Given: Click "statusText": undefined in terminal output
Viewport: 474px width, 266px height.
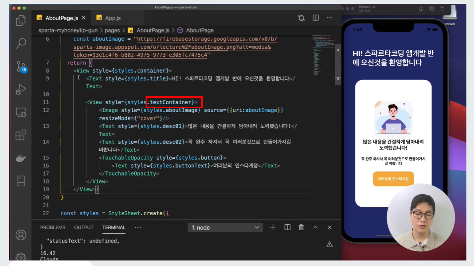Looking at the screenshot, I should pos(83,241).
